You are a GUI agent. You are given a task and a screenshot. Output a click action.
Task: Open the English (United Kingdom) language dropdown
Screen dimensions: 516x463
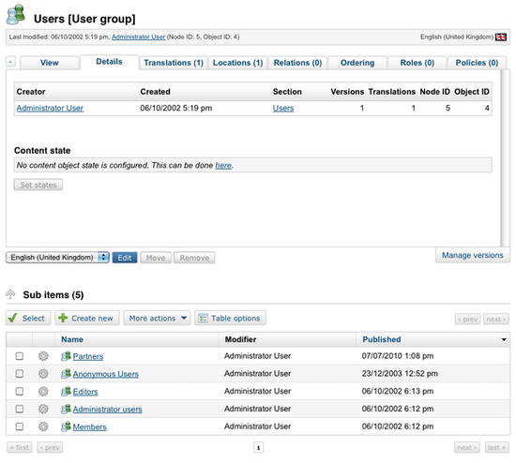57,257
